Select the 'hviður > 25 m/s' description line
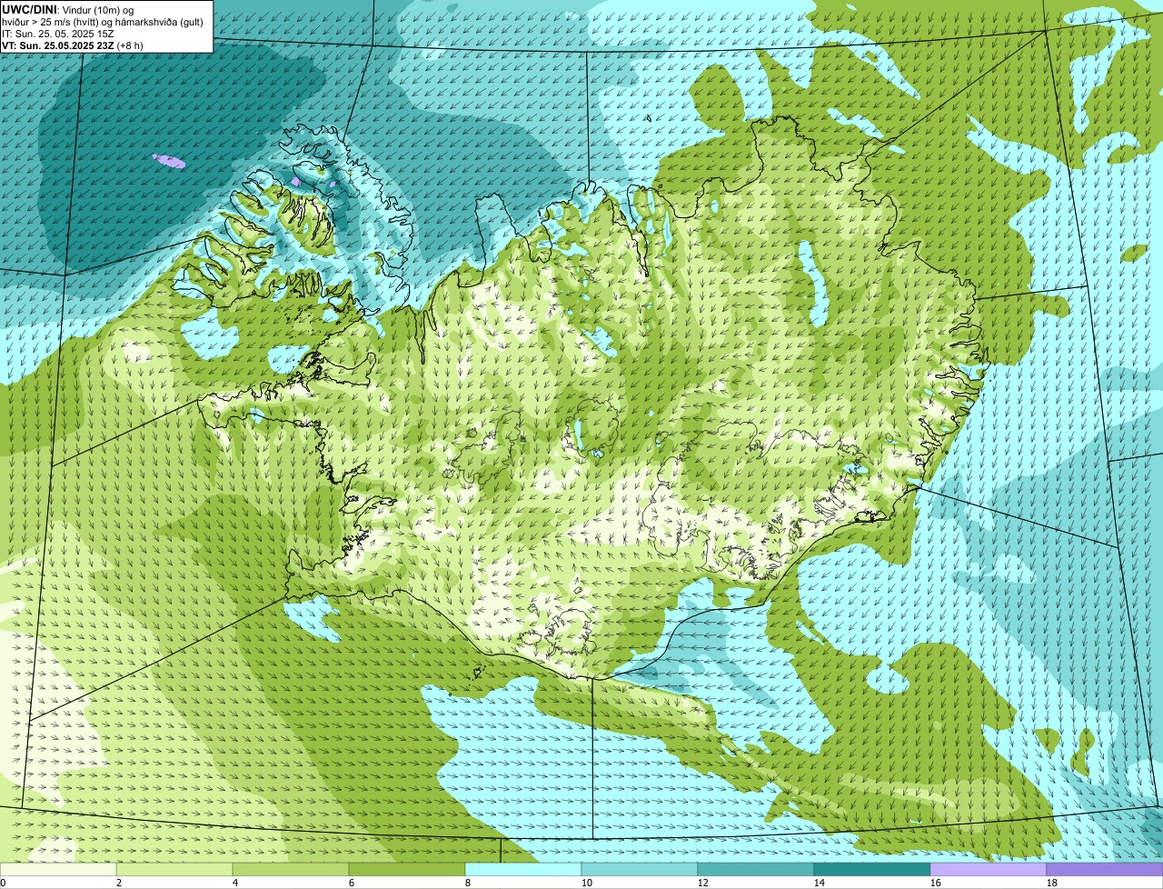Viewport: 1163px width, 889px height. 103,22
